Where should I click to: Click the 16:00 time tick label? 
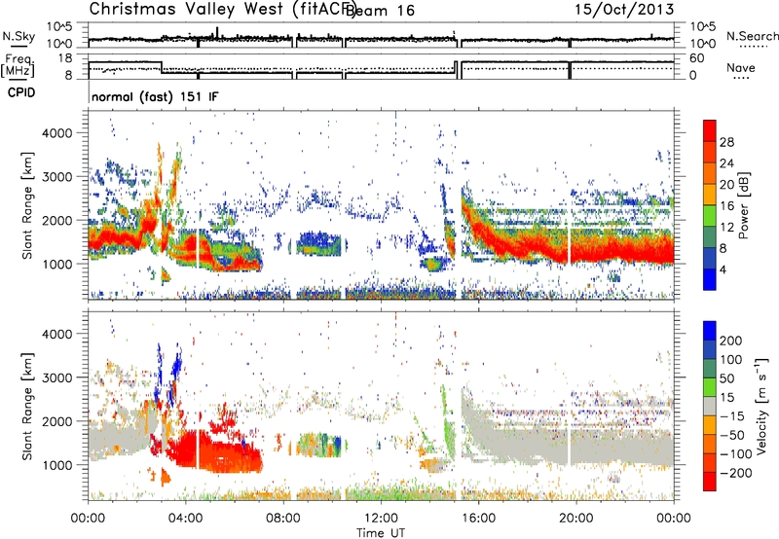478,519
